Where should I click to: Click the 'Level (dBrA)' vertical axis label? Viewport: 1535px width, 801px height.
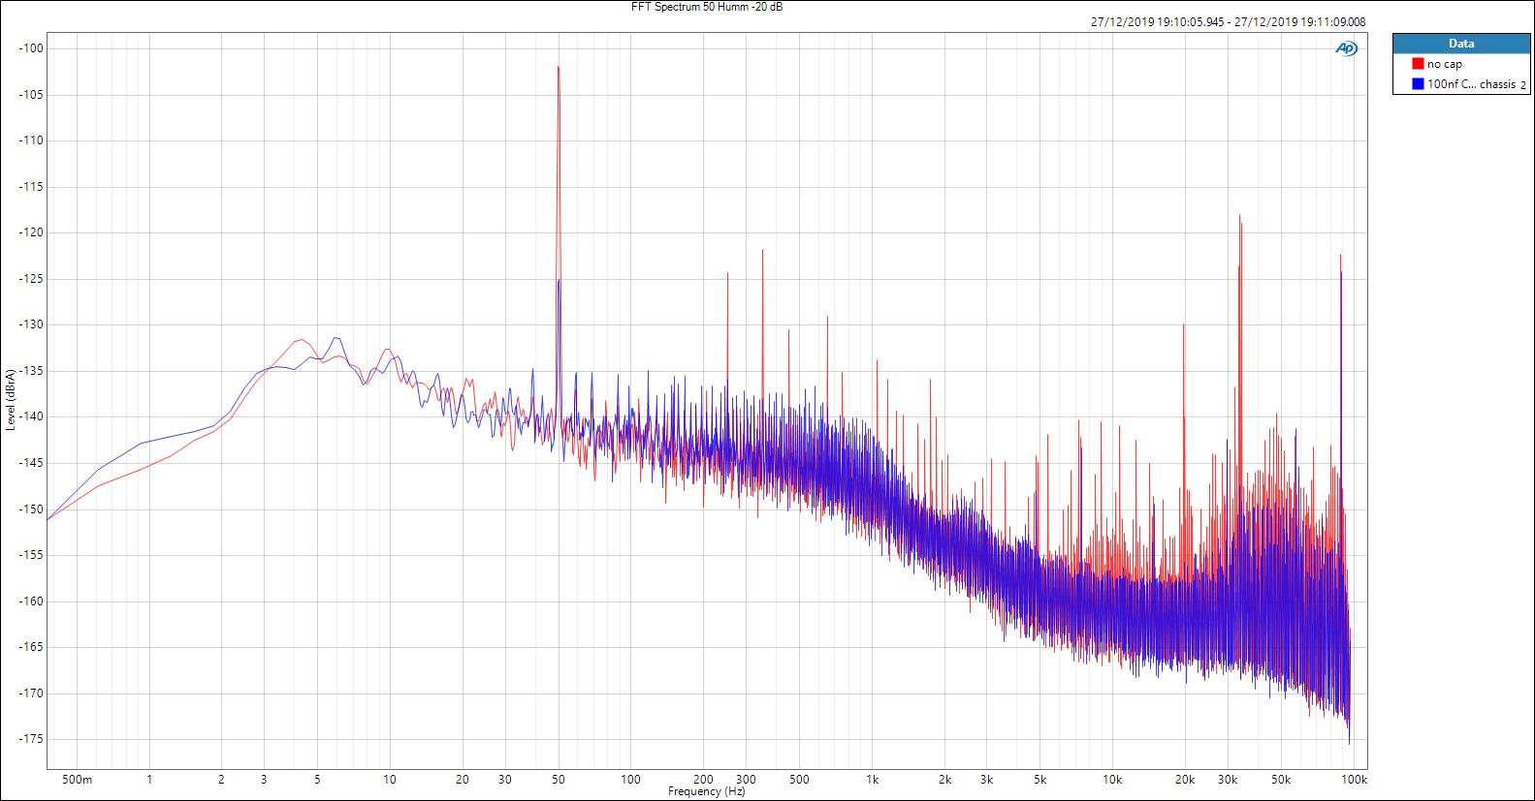click(x=10, y=400)
